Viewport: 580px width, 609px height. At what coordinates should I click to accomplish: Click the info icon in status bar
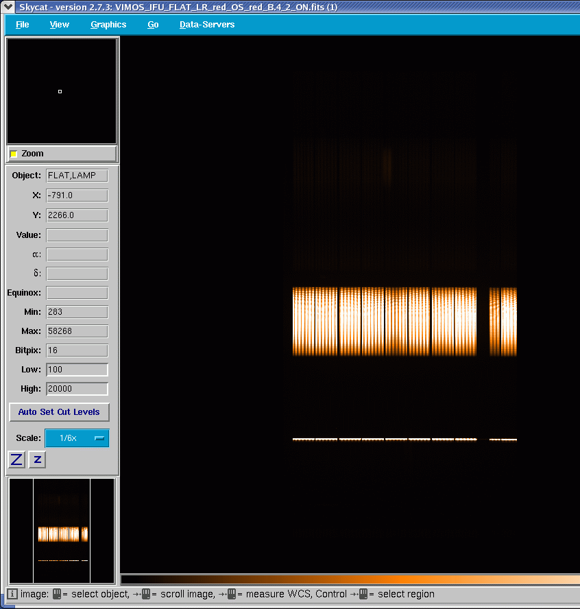12,594
